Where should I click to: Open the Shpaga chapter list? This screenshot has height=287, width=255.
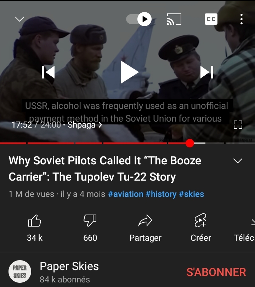click(x=85, y=125)
